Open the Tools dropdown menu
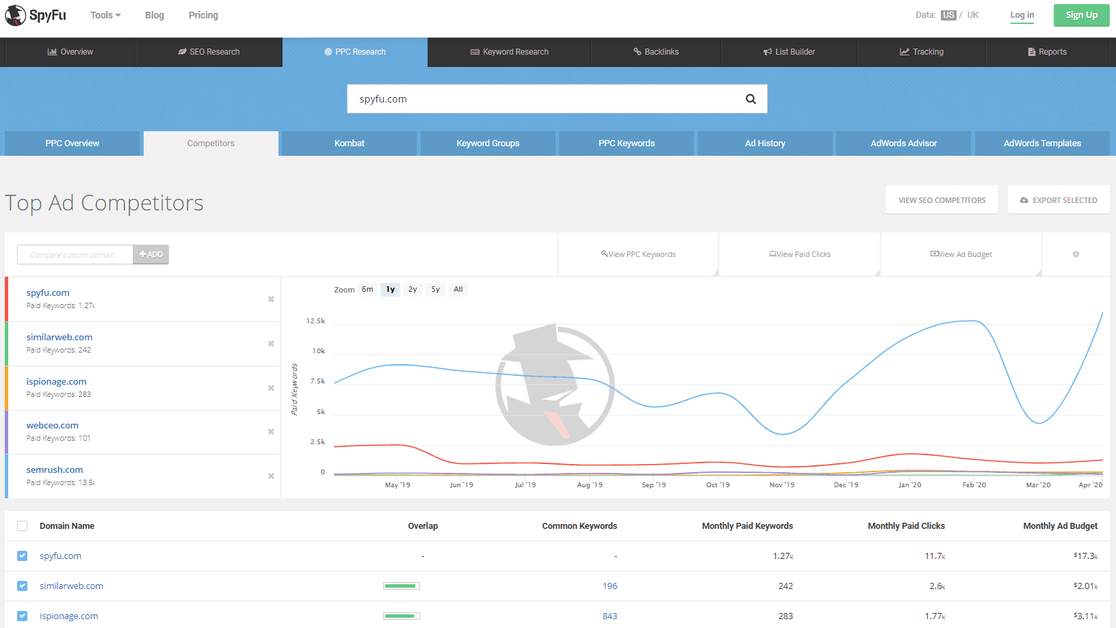 104,14
